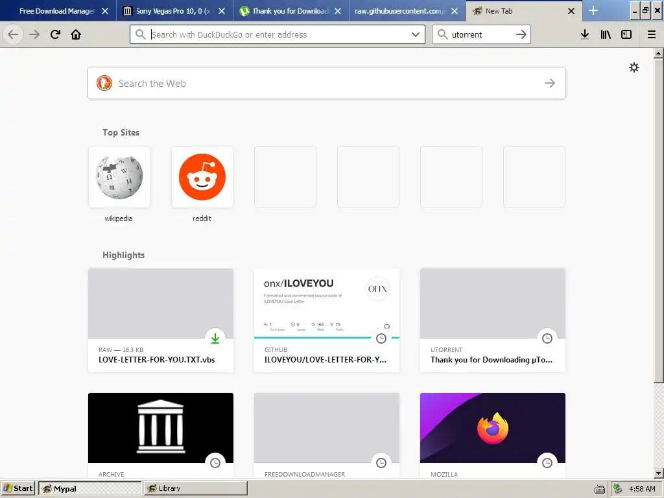
Task: Open the ARCHIVE highlight card thumbnail
Action: pos(161,428)
